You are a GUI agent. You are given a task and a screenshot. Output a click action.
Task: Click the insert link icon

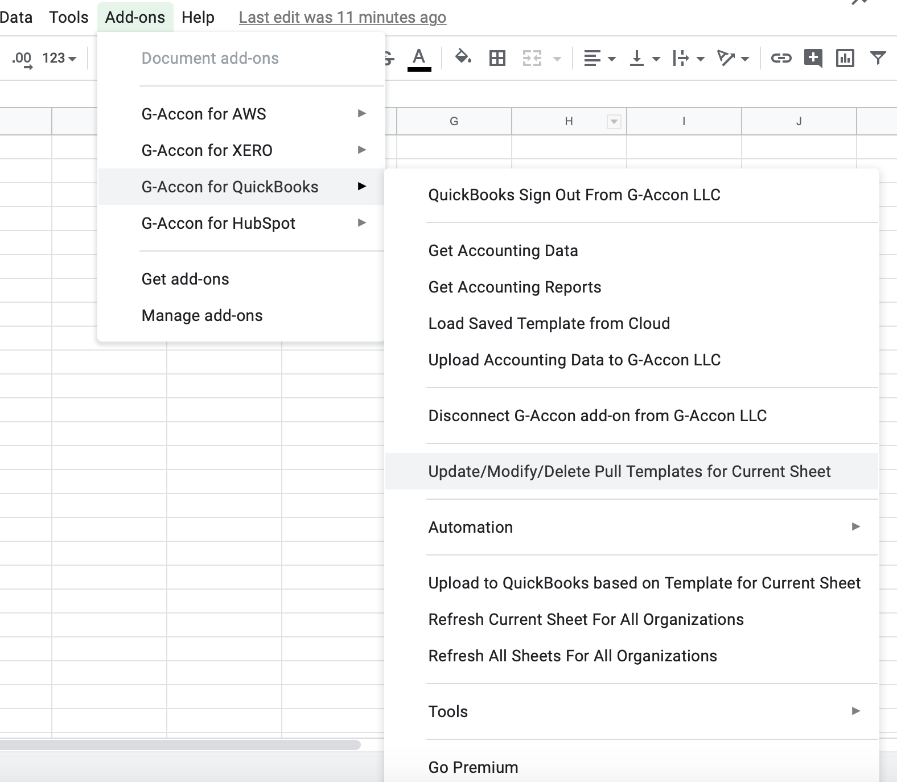tap(781, 58)
